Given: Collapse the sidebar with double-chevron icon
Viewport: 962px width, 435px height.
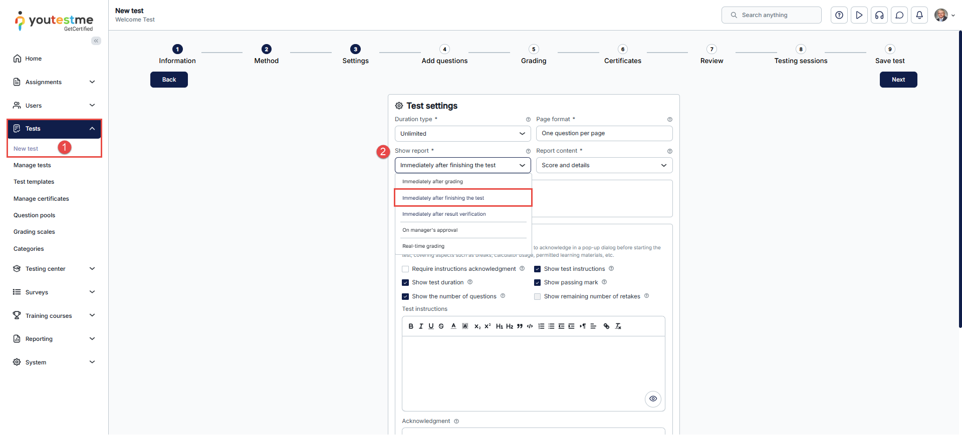Looking at the screenshot, I should pyautogui.click(x=96, y=41).
